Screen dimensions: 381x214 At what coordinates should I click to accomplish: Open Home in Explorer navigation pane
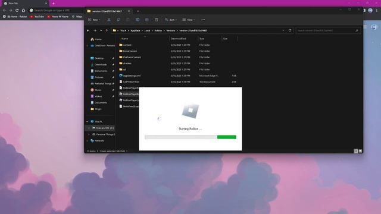click(x=96, y=39)
